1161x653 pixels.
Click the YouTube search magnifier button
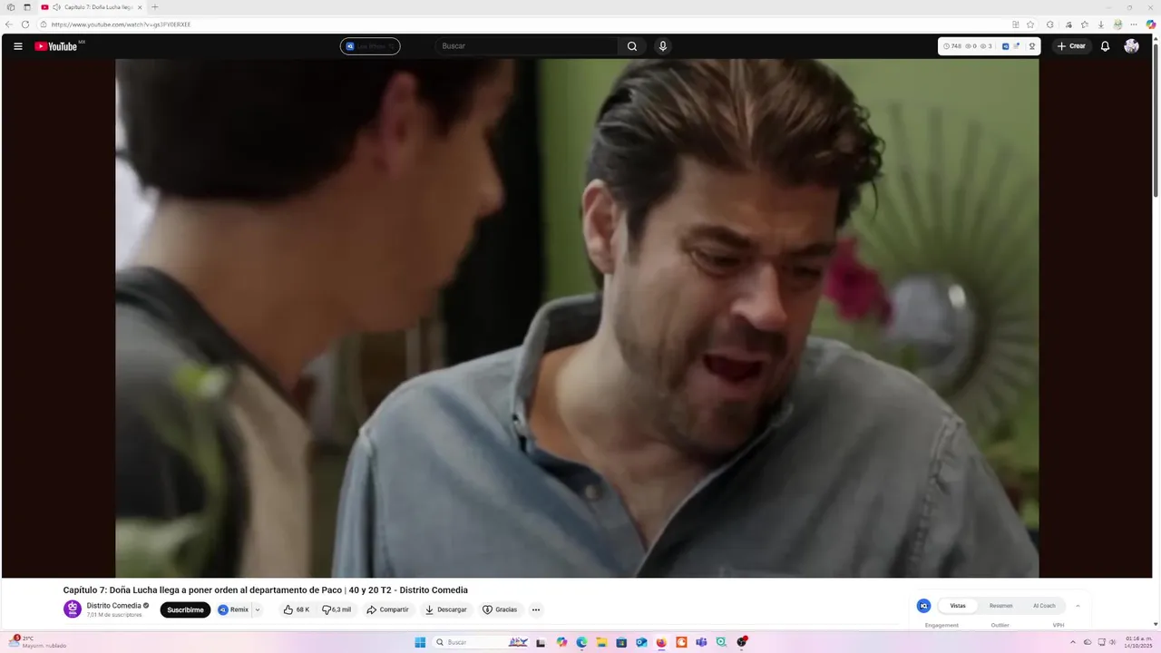click(632, 46)
